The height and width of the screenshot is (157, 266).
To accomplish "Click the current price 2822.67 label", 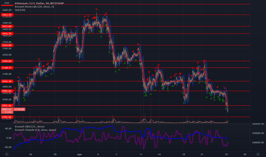I will [7, 109].
